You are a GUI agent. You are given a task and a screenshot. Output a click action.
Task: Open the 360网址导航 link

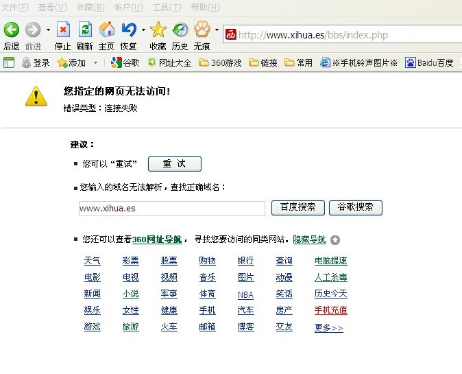tap(157, 239)
